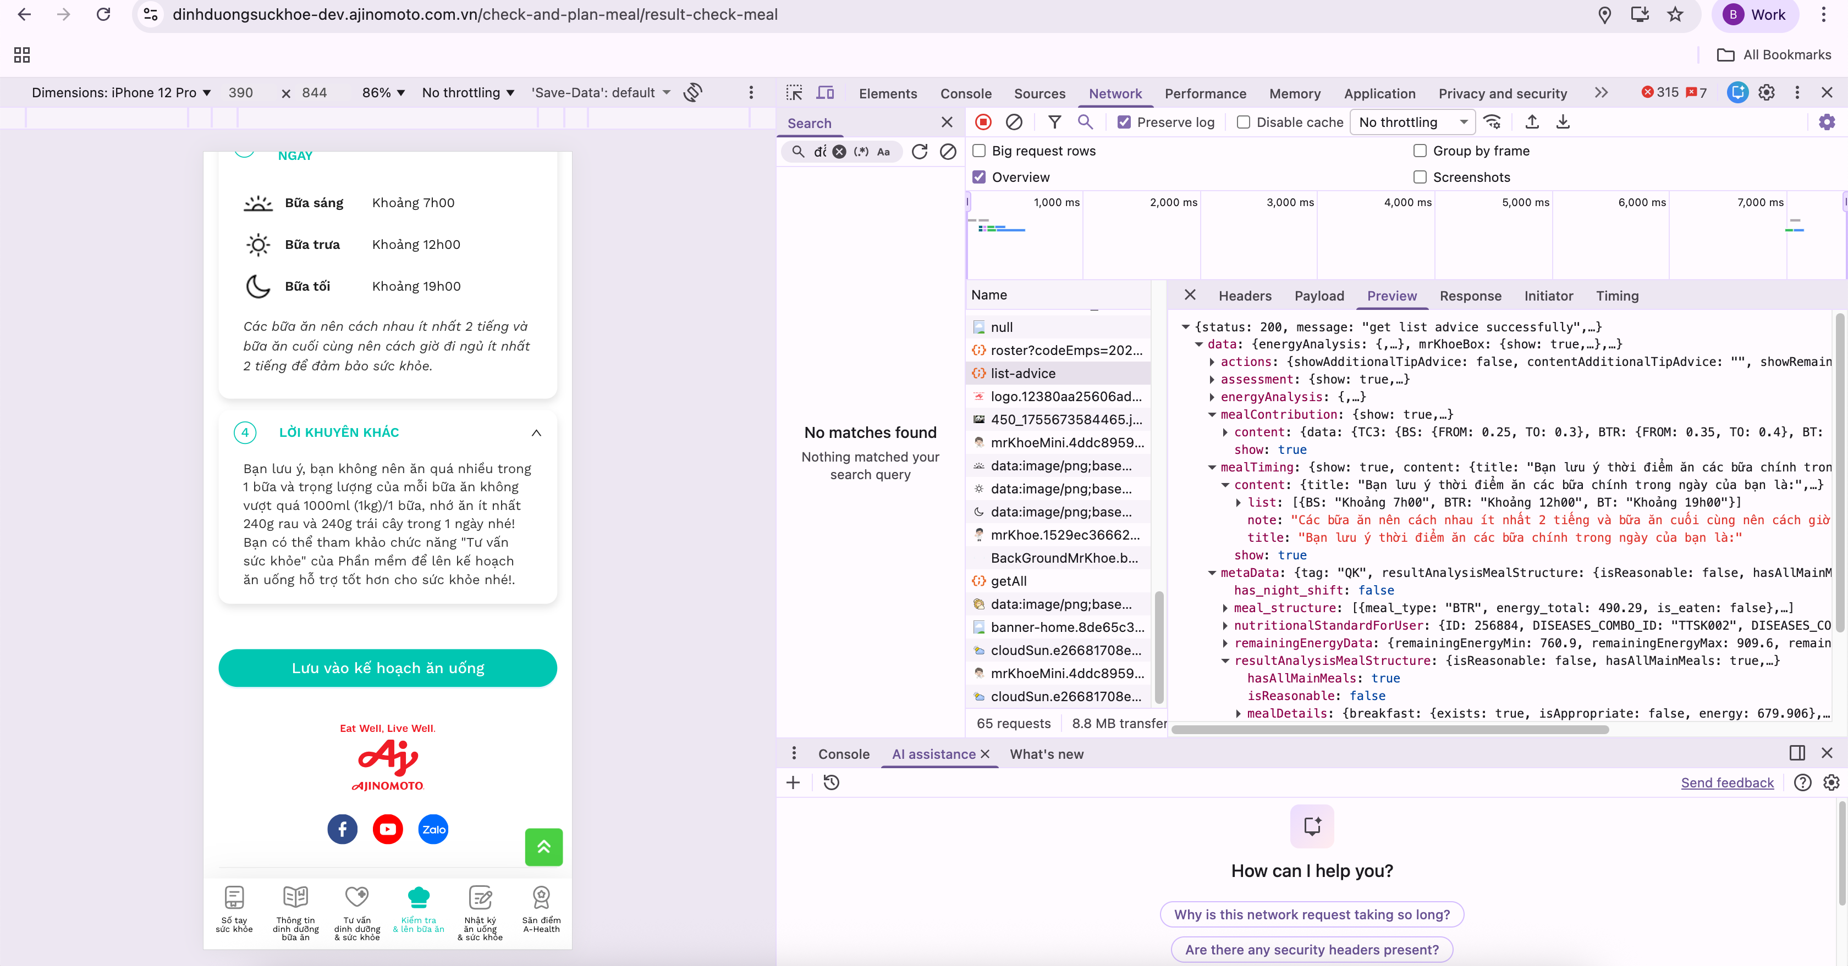This screenshot has height=966, width=1848.
Task: Toggle the device toolbar icon
Action: [825, 93]
